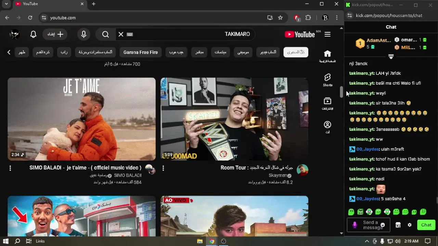Open options menu for Room Tour video
Screen dimensions: 438x246
pos(163,168)
